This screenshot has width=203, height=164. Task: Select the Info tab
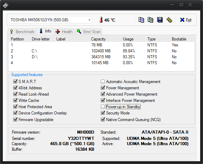coord(45,31)
